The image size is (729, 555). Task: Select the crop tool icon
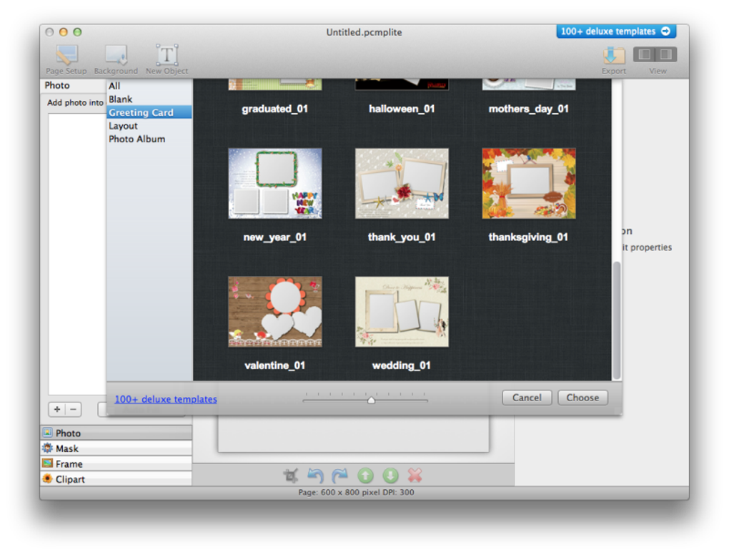pos(291,476)
